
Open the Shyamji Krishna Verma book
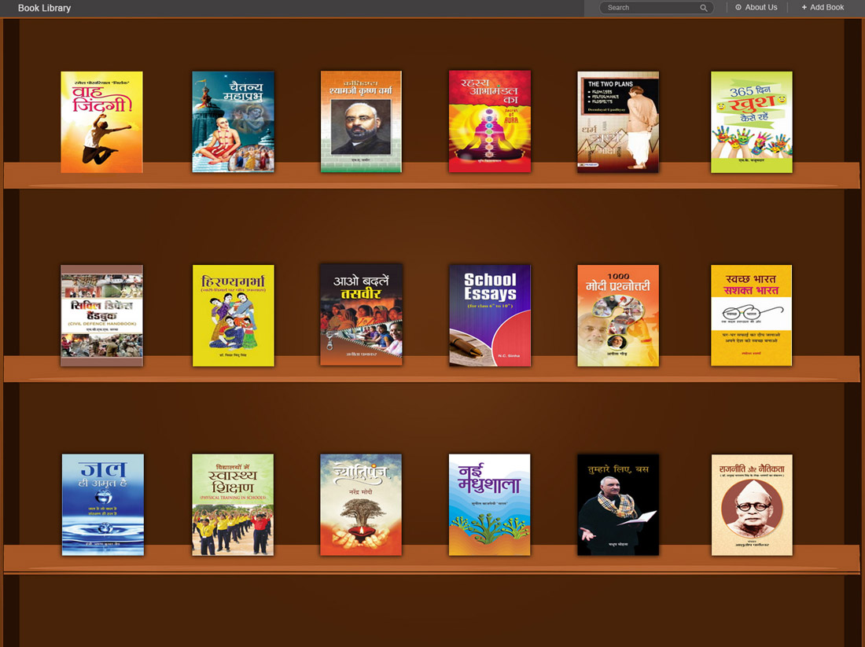pyautogui.click(x=361, y=122)
